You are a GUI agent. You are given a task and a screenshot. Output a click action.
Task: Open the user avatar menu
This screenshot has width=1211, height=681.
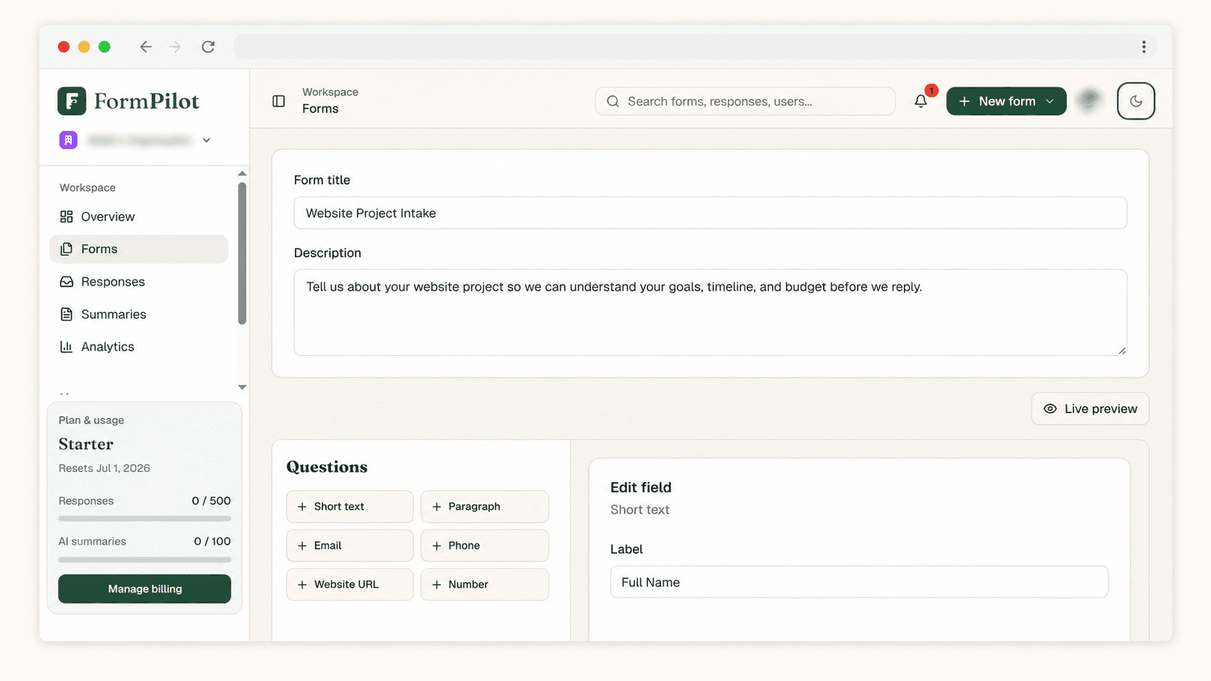tap(1089, 101)
